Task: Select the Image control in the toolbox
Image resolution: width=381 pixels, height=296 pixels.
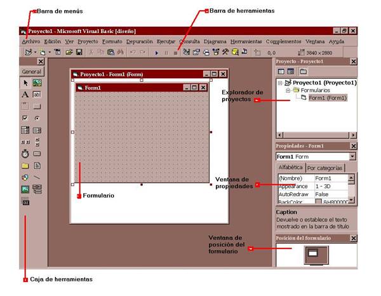Action: point(25,189)
